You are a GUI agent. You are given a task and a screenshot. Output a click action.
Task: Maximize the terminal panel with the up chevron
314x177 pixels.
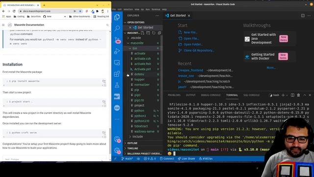[304, 95]
